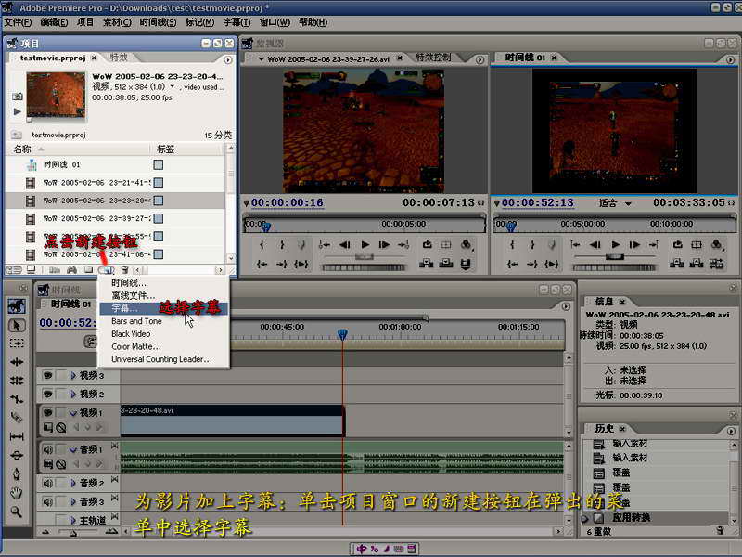
Task: Toggle loop playback in source monitor
Action: (x=427, y=244)
